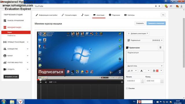Click the video progress scrubber handle
The width and height of the screenshot is (185, 104).
(40, 80)
